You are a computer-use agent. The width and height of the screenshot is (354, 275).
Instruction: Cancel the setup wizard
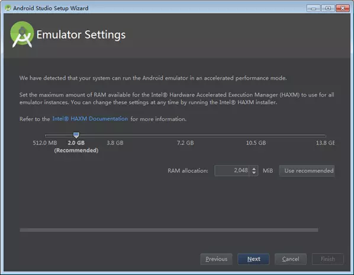291,259
